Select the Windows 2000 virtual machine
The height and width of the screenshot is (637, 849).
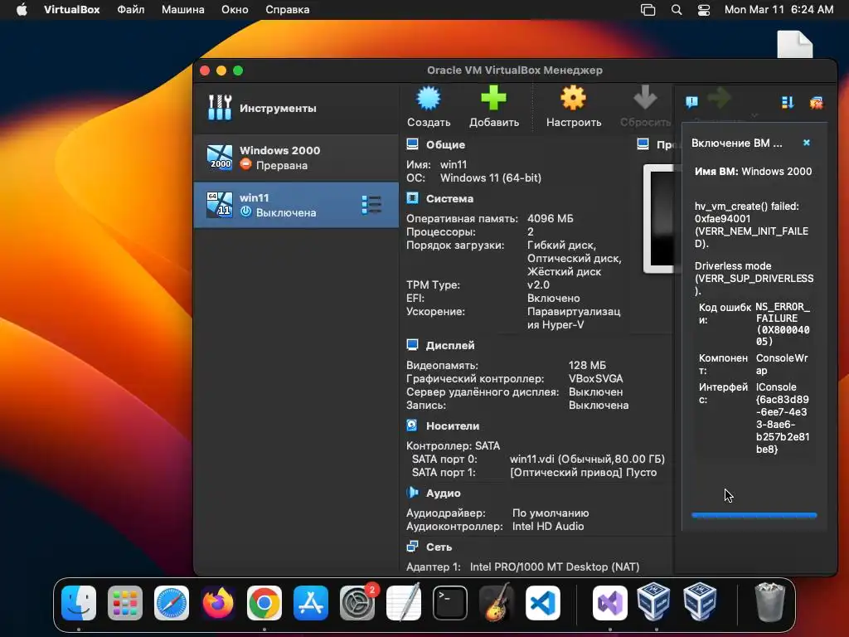[296, 158]
